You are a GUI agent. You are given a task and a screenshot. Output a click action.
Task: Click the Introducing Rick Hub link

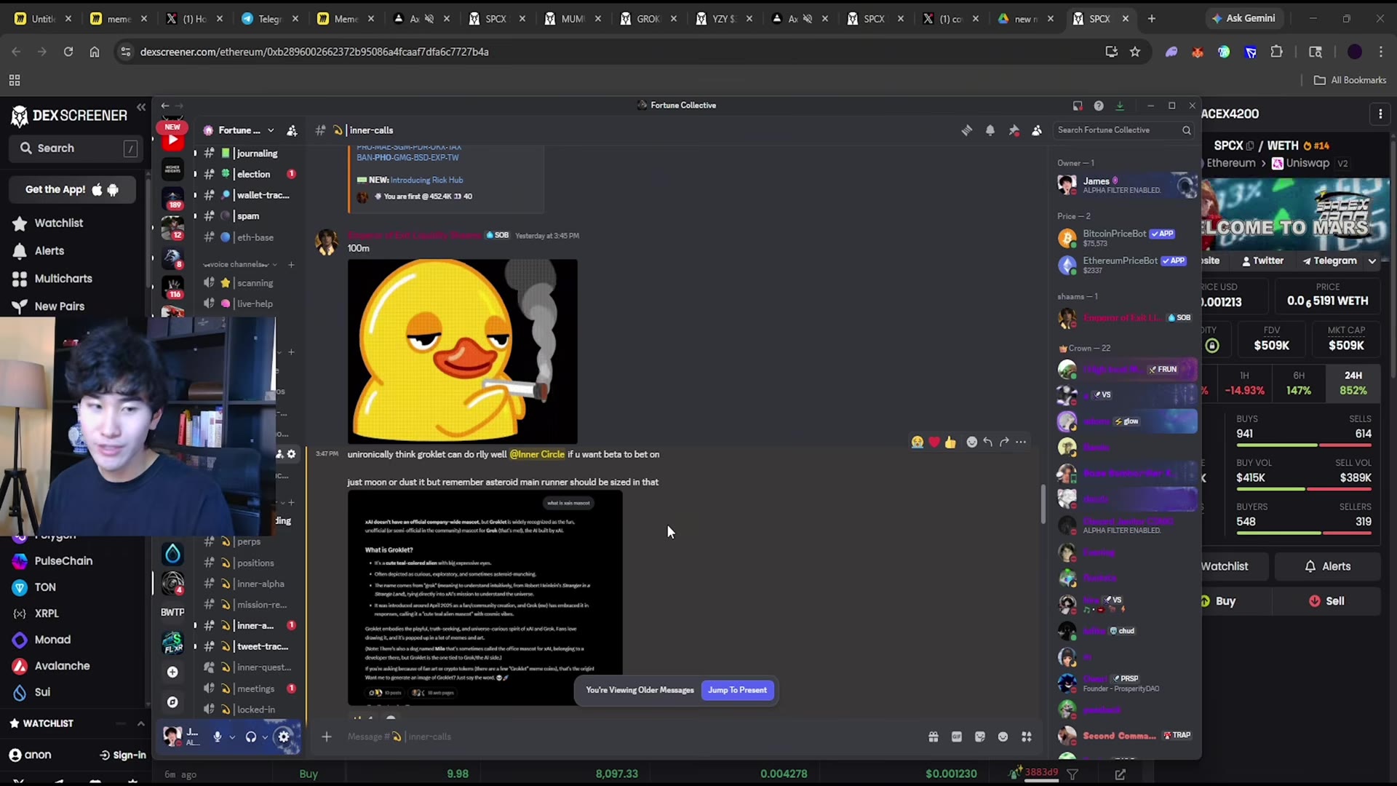point(426,180)
